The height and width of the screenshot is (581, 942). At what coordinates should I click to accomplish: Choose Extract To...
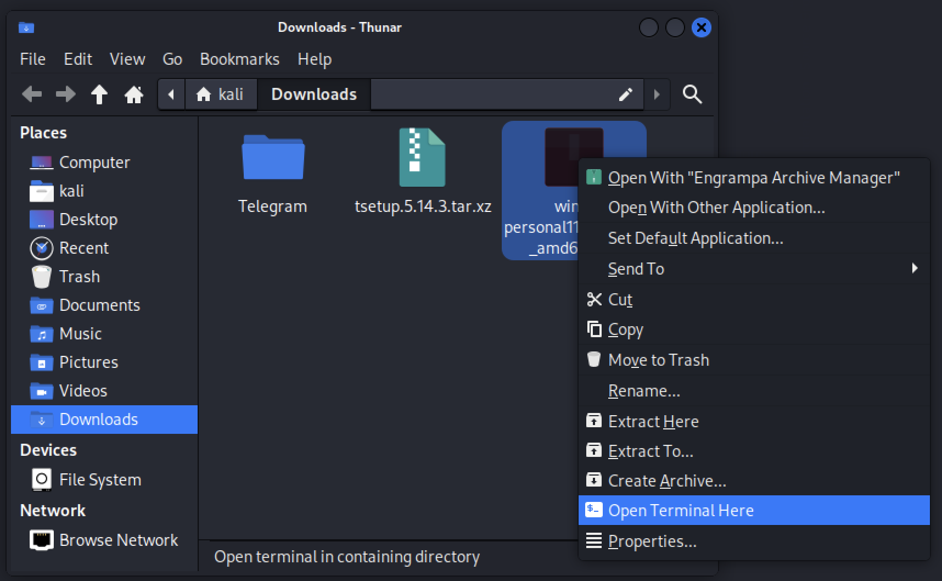click(754, 451)
